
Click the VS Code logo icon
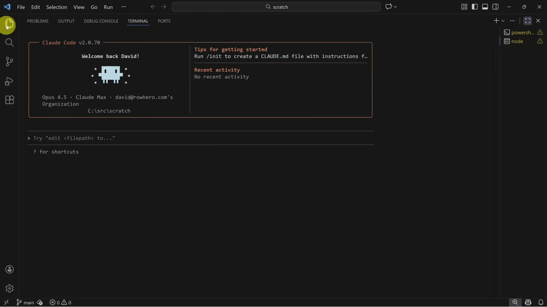[x=7, y=7]
